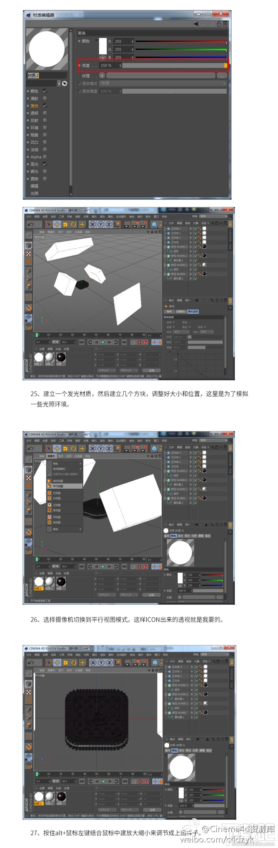Viewport: 278px width, 848px height.
Task: Click the new-window plus icon in Material Editor
Action: pos(225,24)
